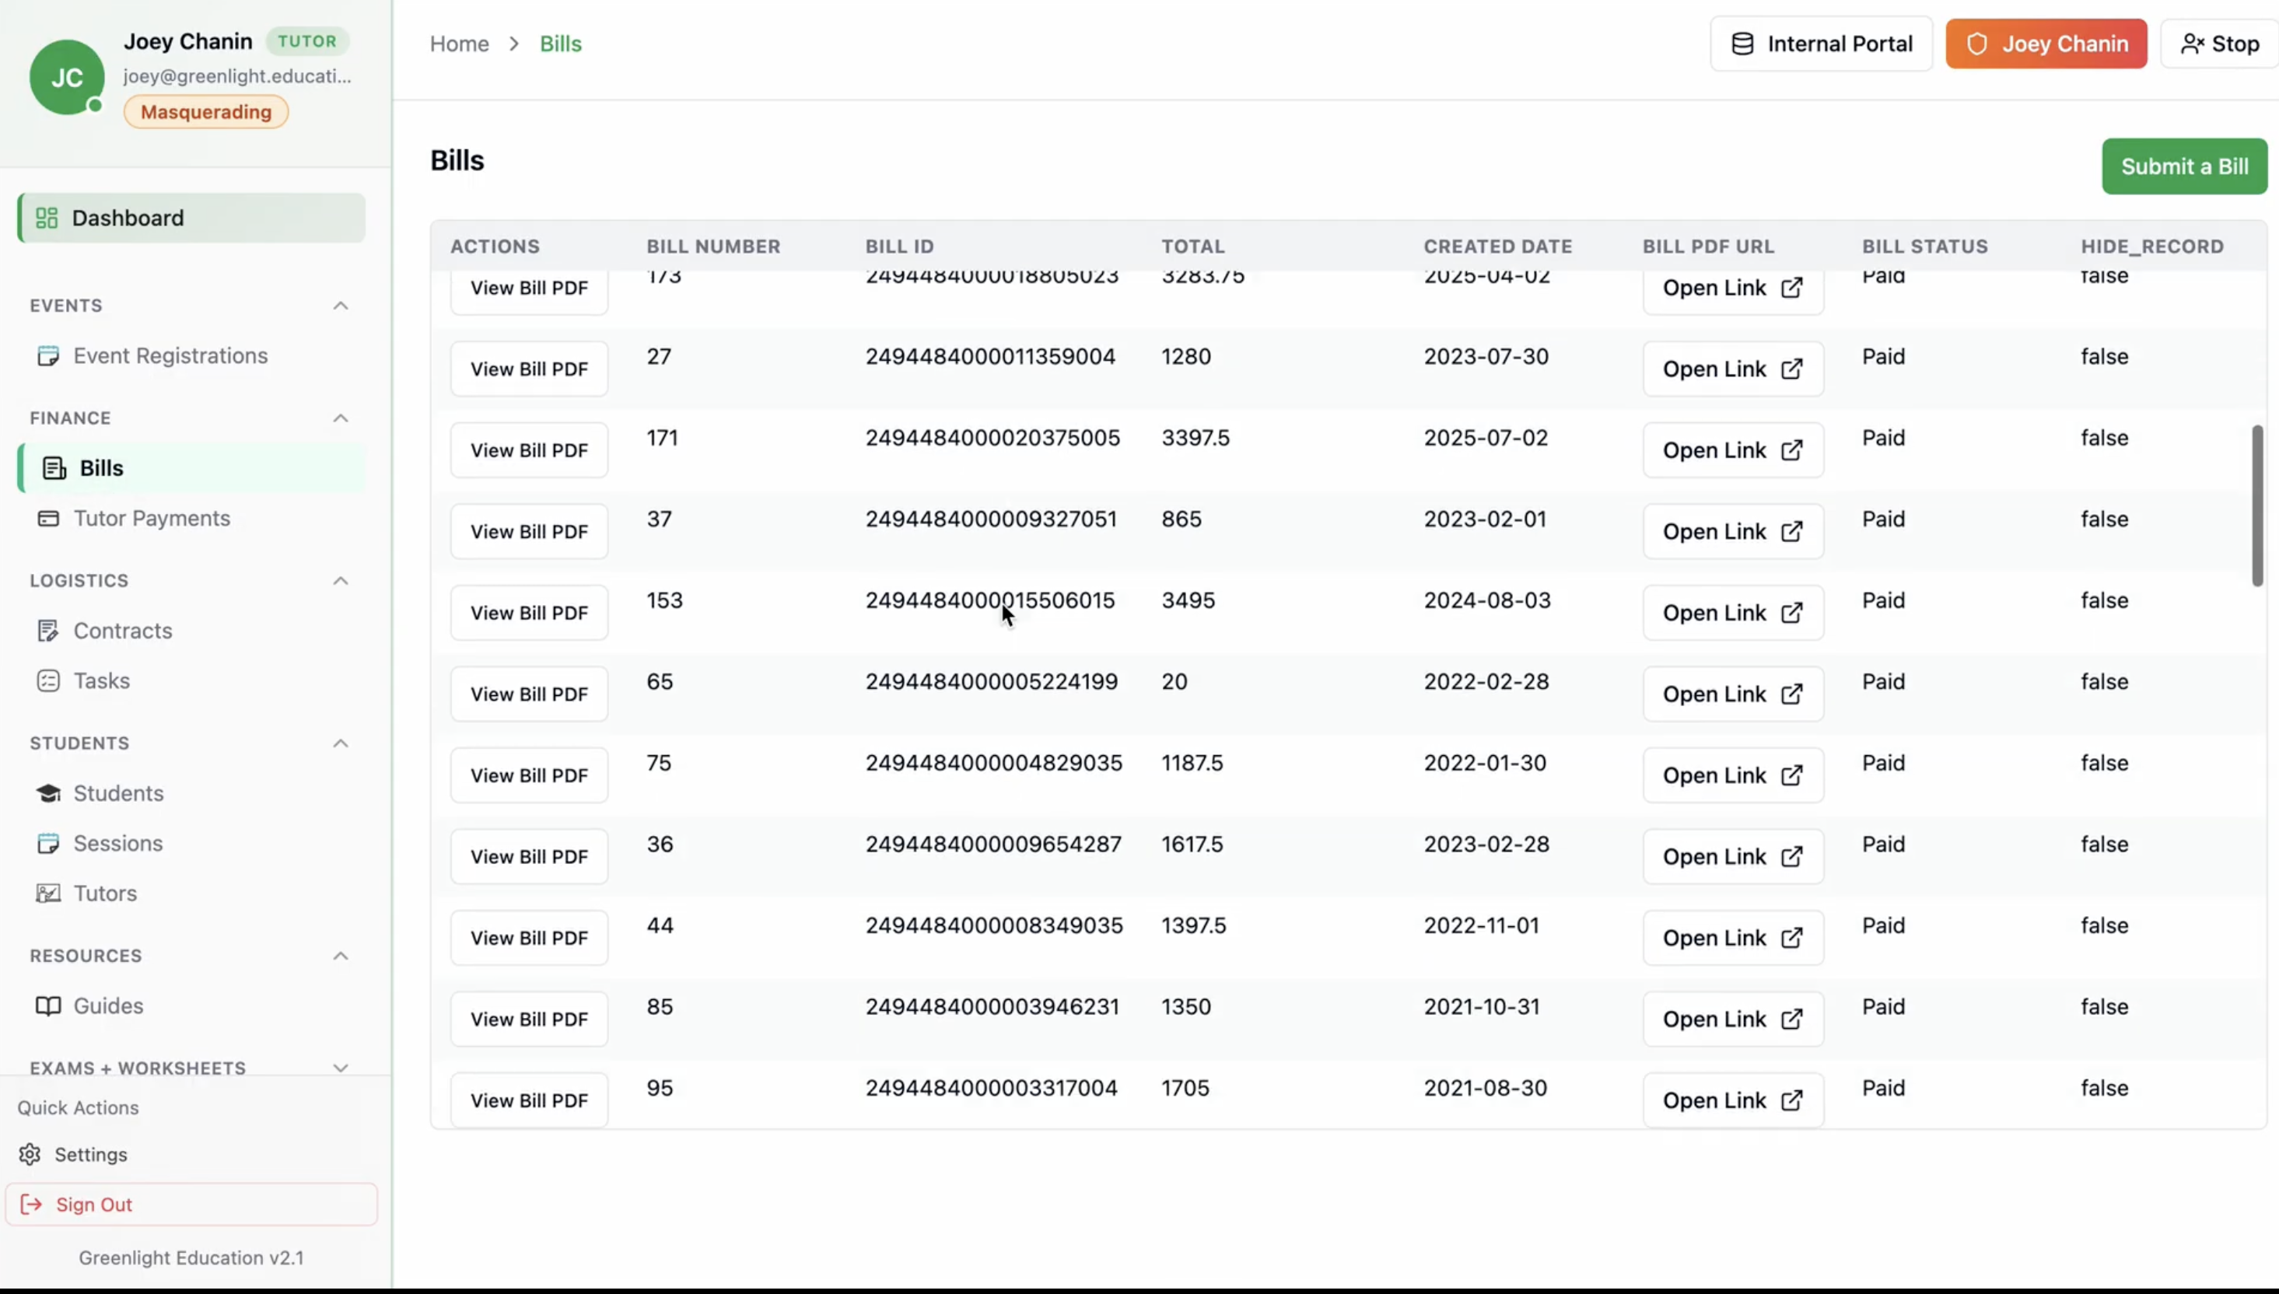2279x1294 pixels.
Task: Open the Dashboard menu item
Action: click(191, 218)
